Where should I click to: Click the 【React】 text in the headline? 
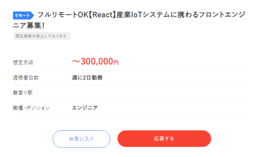tap(102, 15)
